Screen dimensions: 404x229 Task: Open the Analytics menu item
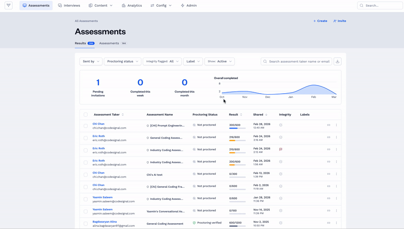(132, 5)
